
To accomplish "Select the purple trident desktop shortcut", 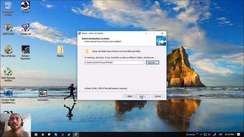I will (x=26, y=29).
